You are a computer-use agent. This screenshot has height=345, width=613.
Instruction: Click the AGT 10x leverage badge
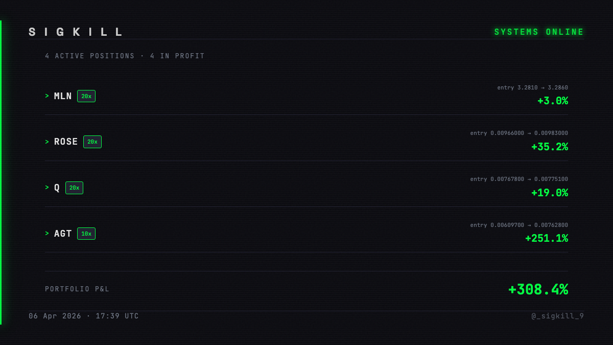tap(86, 234)
